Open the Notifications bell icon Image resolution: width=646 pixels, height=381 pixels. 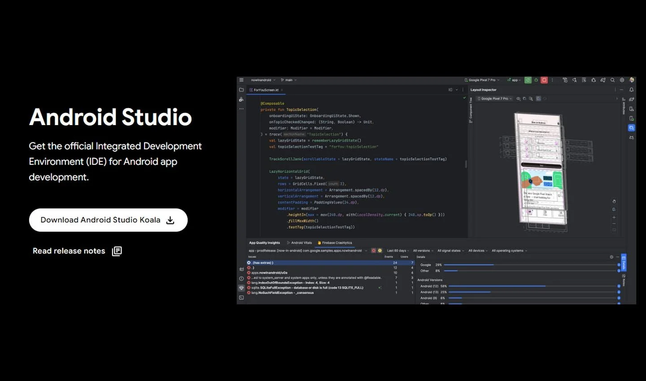(x=631, y=90)
